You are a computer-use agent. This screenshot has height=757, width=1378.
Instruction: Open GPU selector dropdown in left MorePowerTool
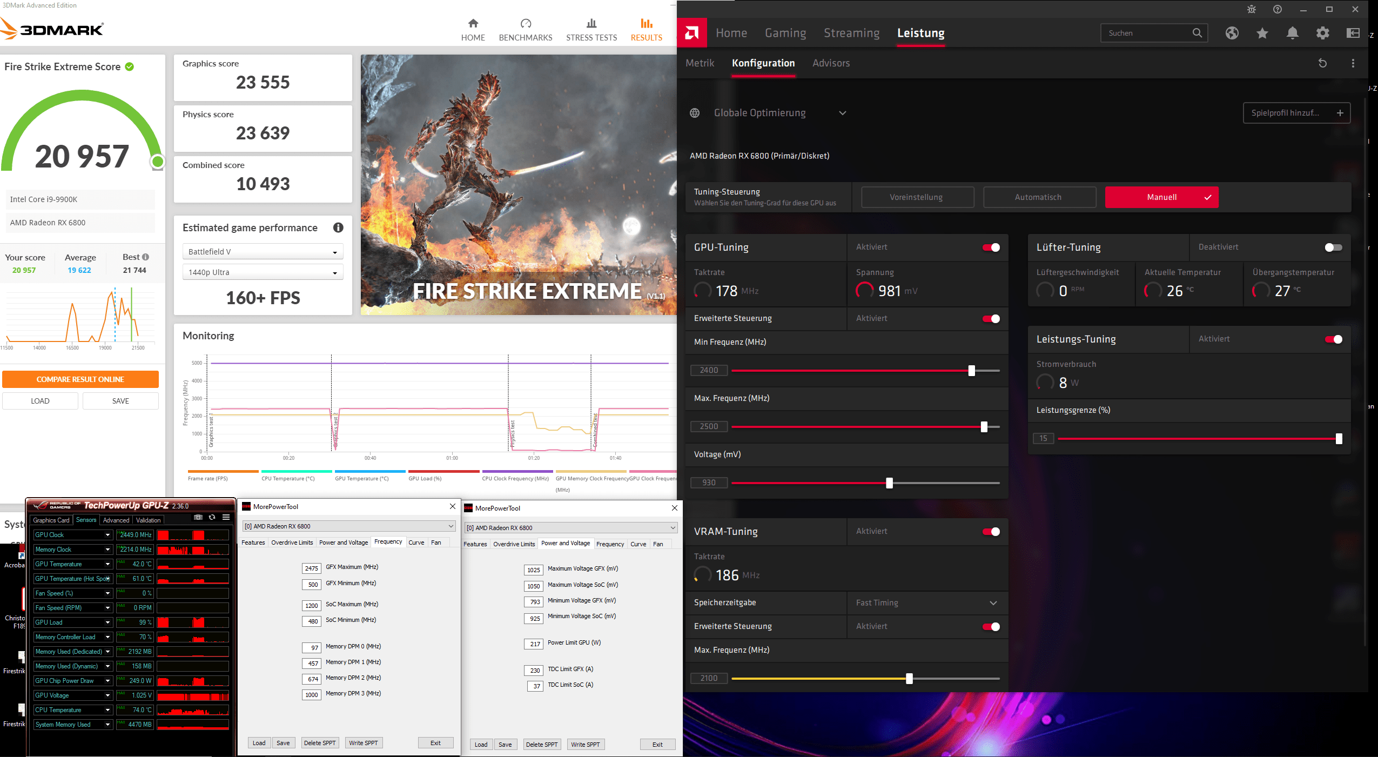[x=348, y=526]
